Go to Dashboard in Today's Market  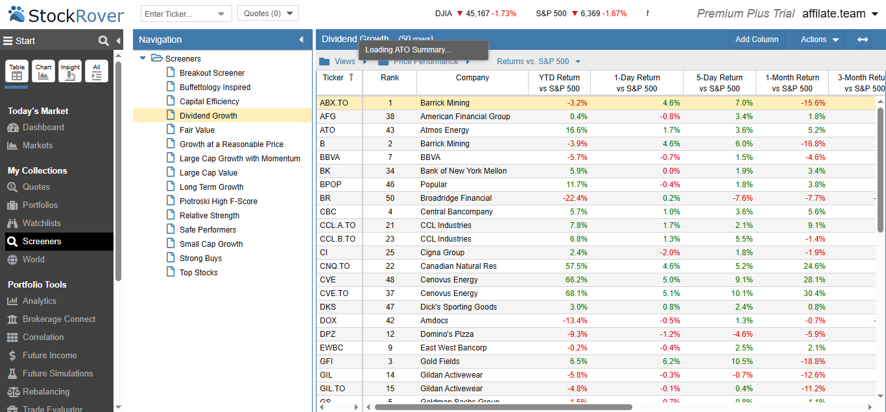point(43,127)
